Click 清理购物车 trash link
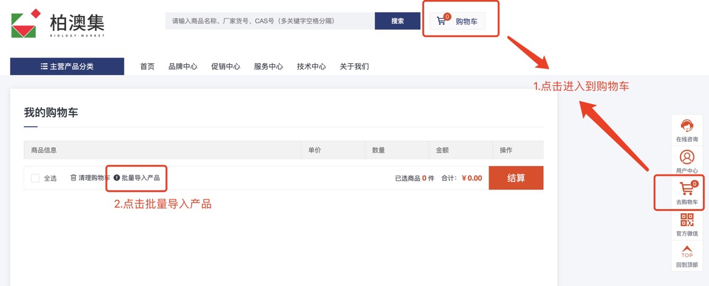The height and width of the screenshot is (286, 709). 90,178
